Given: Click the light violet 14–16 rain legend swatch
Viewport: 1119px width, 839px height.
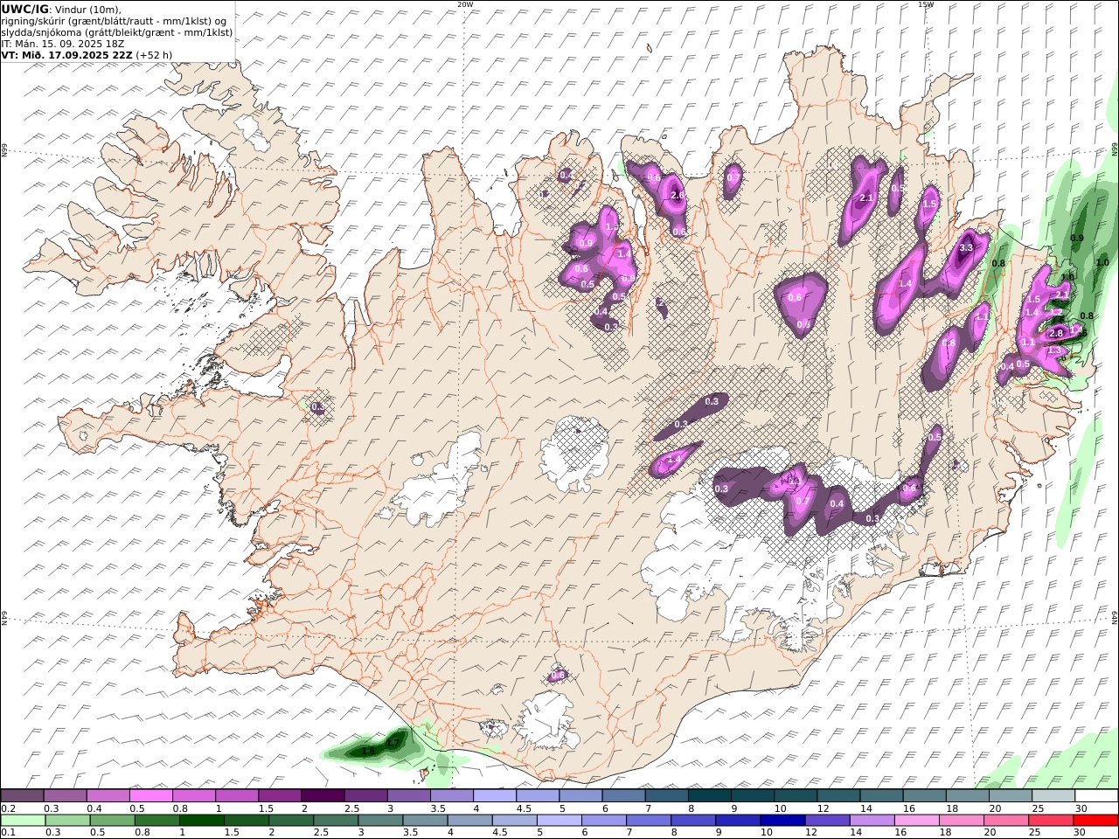Looking at the screenshot, I should tap(873, 821).
